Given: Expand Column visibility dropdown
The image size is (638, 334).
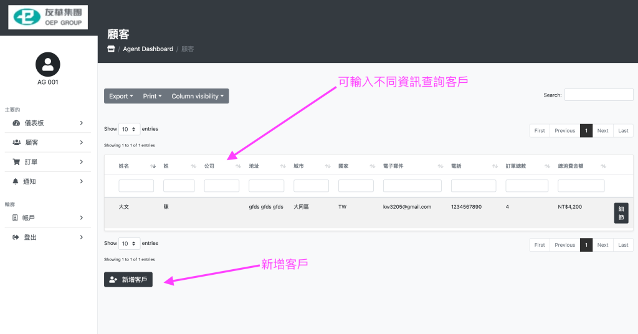Looking at the screenshot, I should [x=198, y=96].
